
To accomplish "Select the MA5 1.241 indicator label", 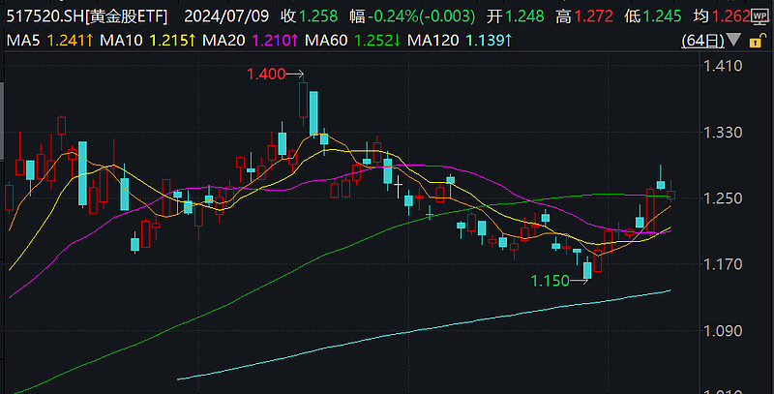I will click(x=49, y=41).
